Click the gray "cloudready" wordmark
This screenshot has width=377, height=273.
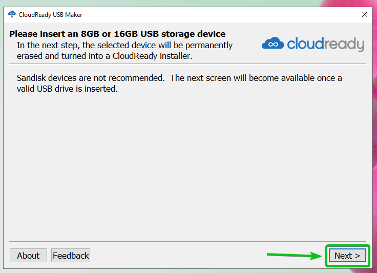(x=326, y=44)
